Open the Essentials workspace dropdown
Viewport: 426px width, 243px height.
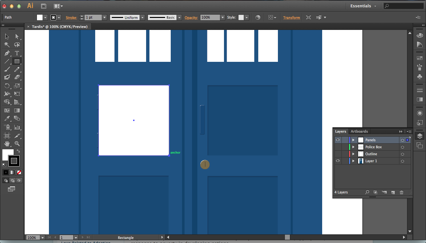coord(363,6)
